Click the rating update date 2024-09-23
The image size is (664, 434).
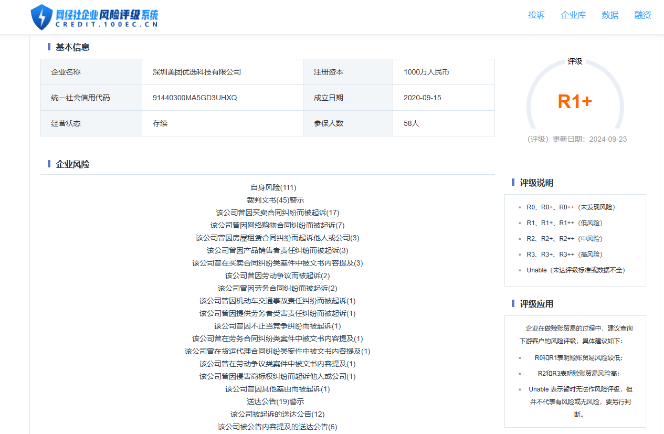tap(608, 139)
